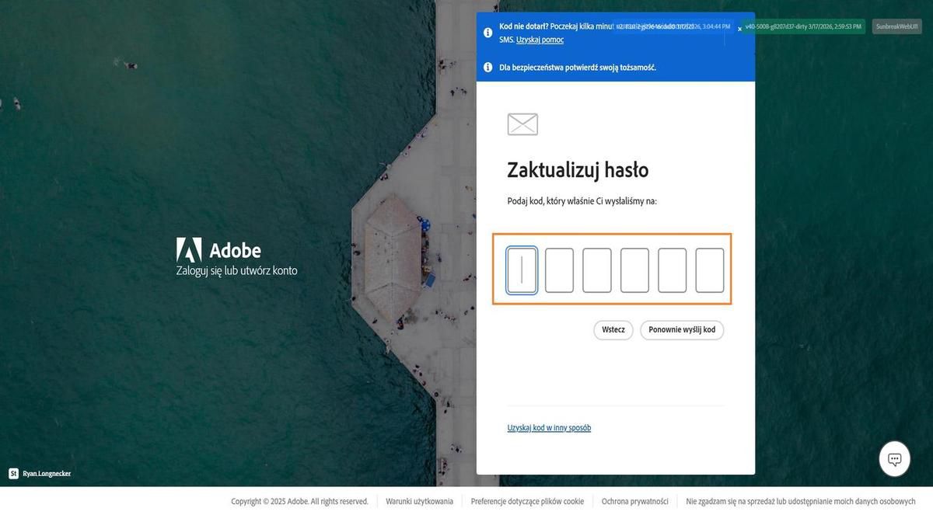Viewport: 933px width, 515px height.
Task: Click the SunbreakWebUI badge top-right
Action: point(897,26)
